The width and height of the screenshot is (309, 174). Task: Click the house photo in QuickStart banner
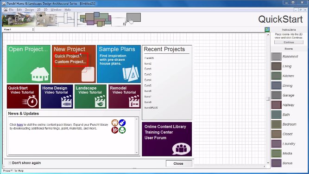click(19, 19)
